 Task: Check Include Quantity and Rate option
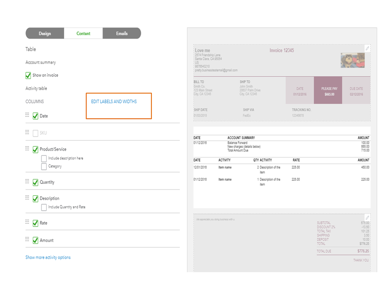click(44, 207)
